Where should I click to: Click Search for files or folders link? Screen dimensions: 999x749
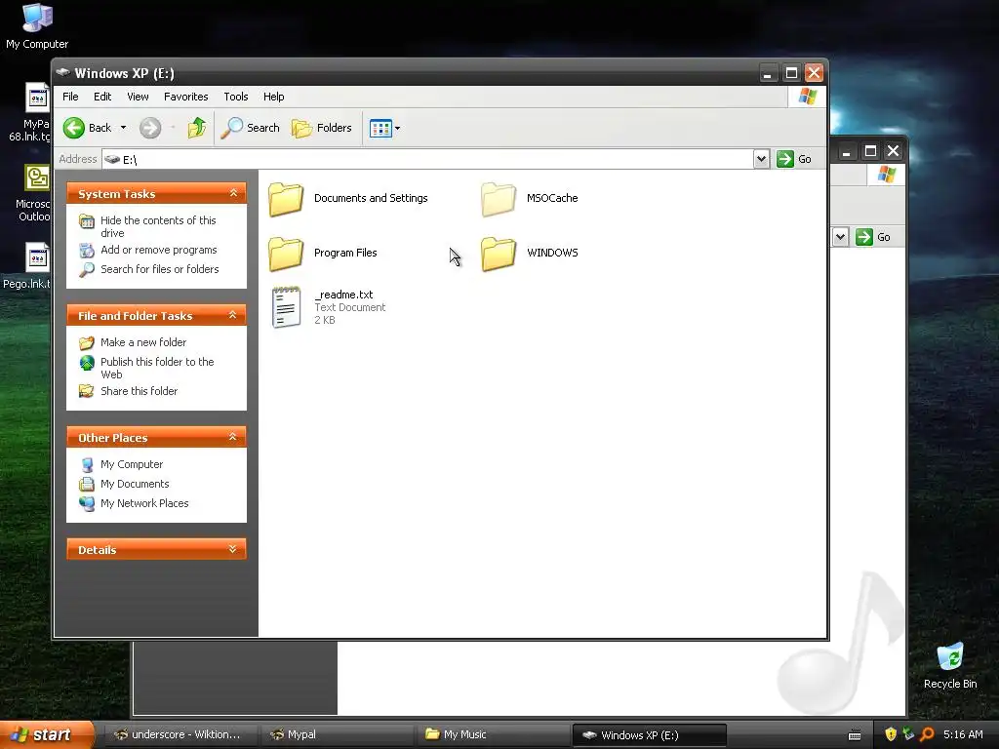(159, 269)
